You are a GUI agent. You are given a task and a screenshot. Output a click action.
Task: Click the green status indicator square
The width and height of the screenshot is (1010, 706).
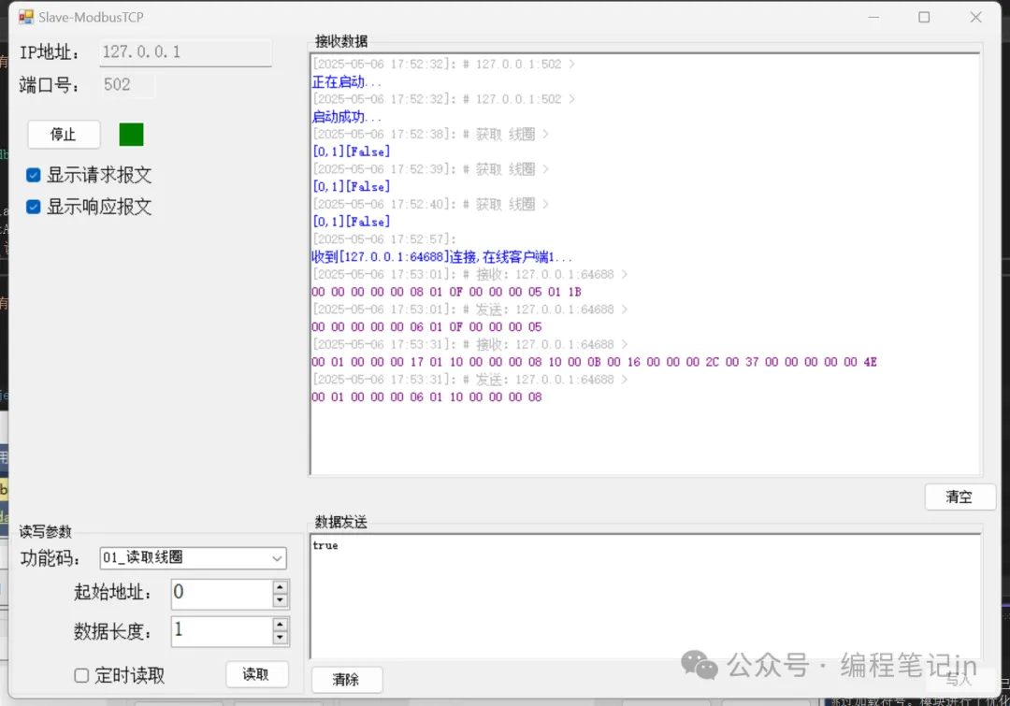coord(132,135)
